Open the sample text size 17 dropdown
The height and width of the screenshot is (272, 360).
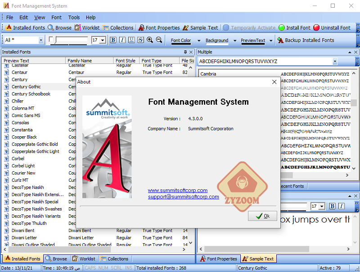pos(322,206)
